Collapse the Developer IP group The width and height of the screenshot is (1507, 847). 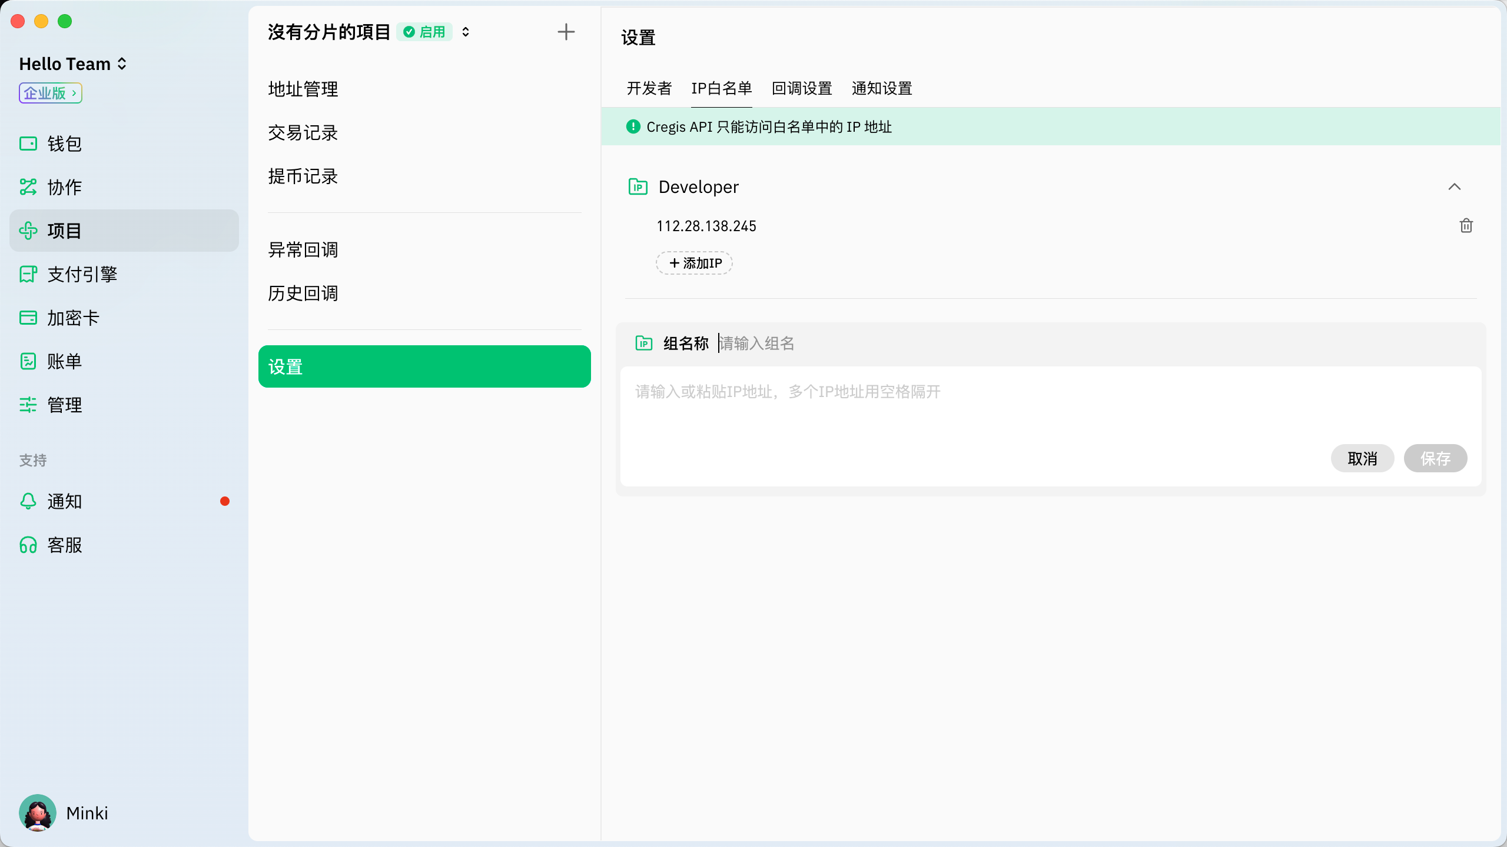[1454, 187]
